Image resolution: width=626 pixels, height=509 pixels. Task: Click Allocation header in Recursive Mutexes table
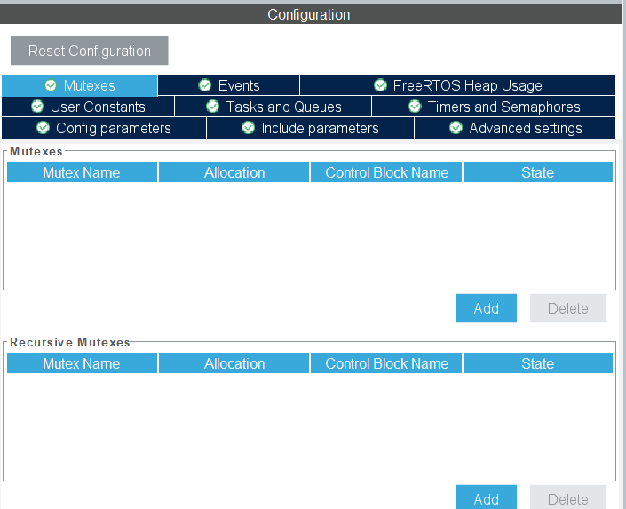(x=234, y=363)
